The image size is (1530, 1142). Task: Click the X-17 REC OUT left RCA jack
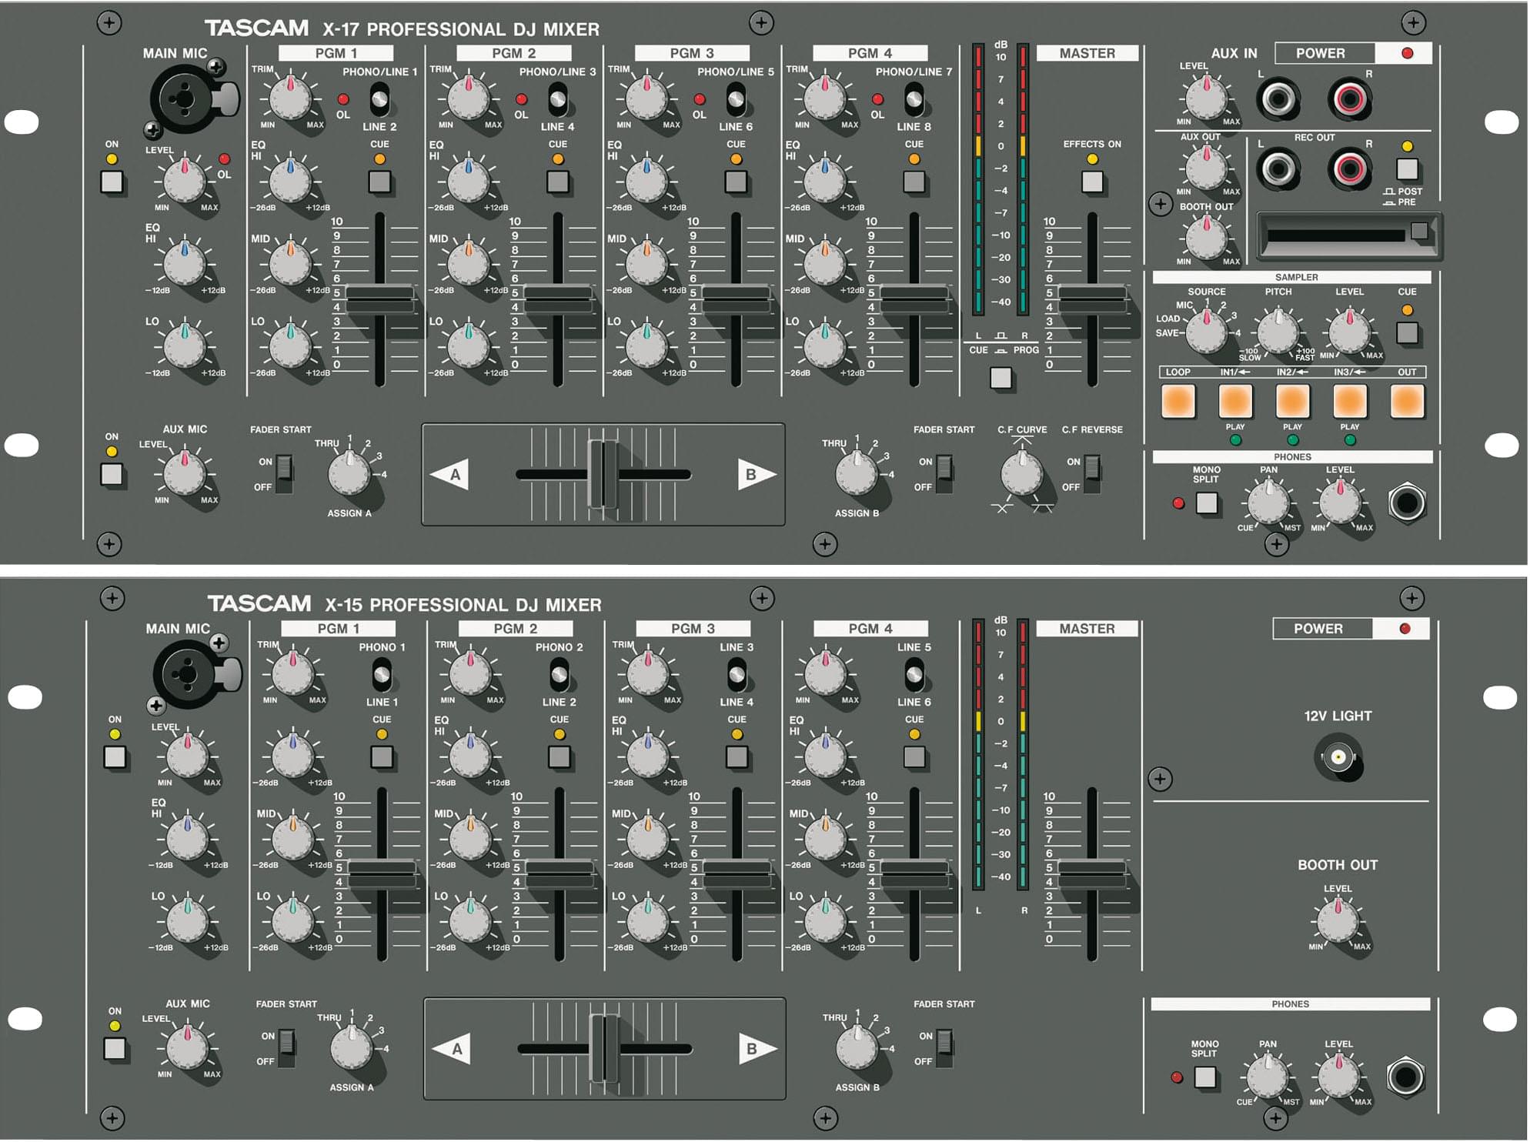(1278, 169)
